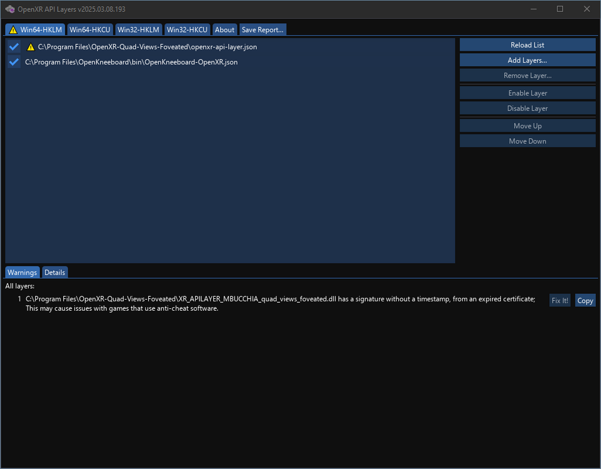Open the About tab
This screenshot has width=601, height=469.
tap(225, 30)
